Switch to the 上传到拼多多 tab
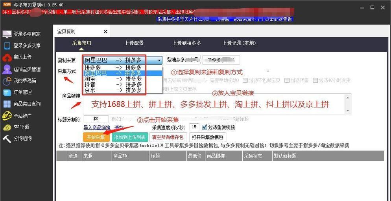The height and width of the screenshot is (201, 391). (187, 43)
